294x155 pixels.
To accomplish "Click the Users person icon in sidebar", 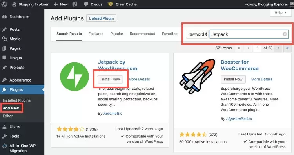I will 4,127.
